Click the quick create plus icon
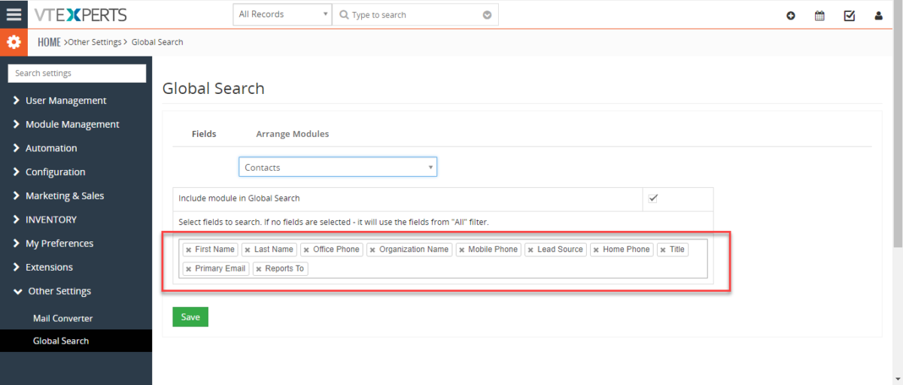Image resolution: width=903 pixels, height=385 pixels. point(791,15)
